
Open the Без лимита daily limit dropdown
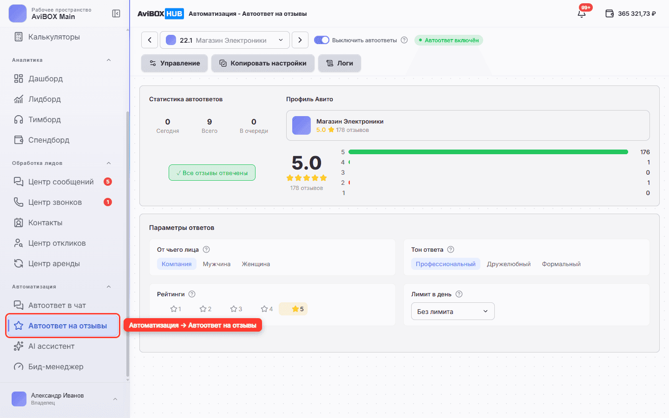pos(453,311)
